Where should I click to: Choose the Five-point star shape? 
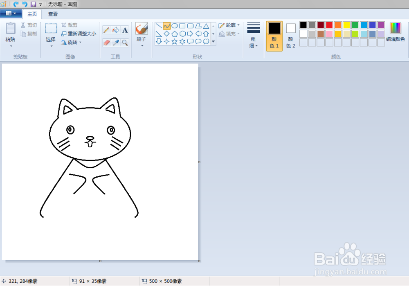tap(175, 41)
